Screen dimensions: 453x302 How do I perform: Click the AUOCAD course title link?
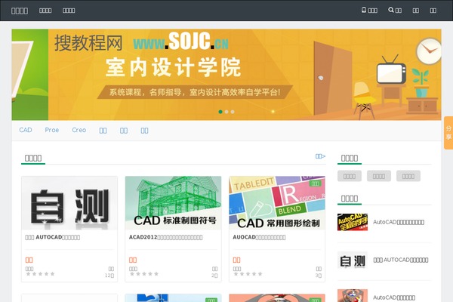[x=259, y=237]
